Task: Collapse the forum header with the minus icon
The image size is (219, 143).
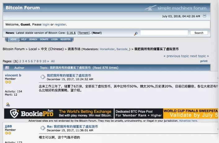Action: pyautogui.click(x=204, y=16)
